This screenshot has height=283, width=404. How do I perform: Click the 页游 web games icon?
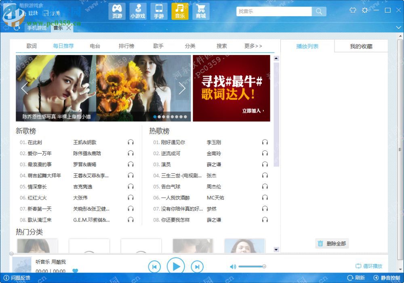(x=117, y=11)
